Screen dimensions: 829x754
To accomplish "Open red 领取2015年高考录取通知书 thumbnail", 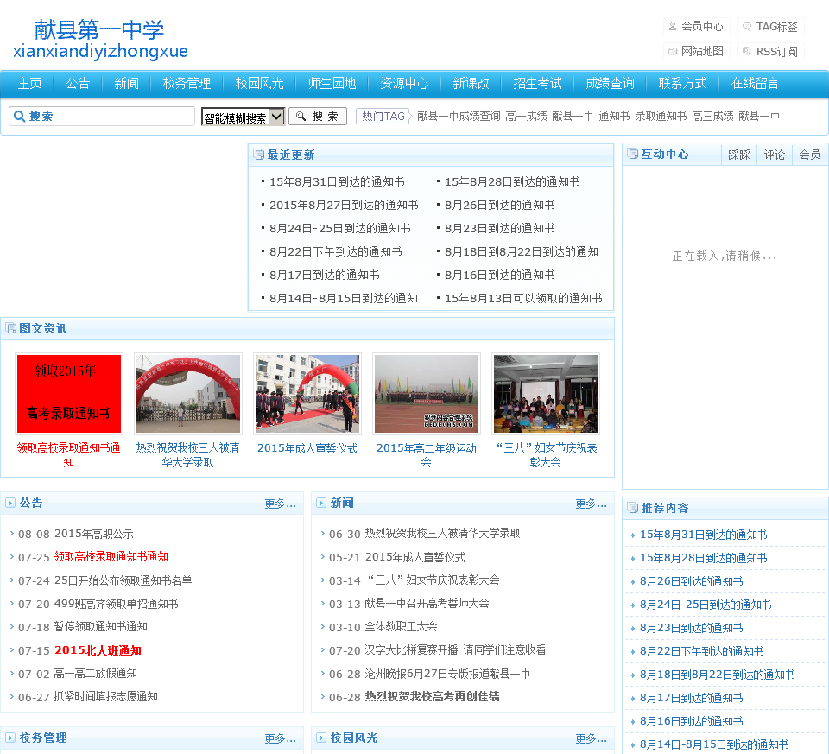I will click(x=69, y=394).
